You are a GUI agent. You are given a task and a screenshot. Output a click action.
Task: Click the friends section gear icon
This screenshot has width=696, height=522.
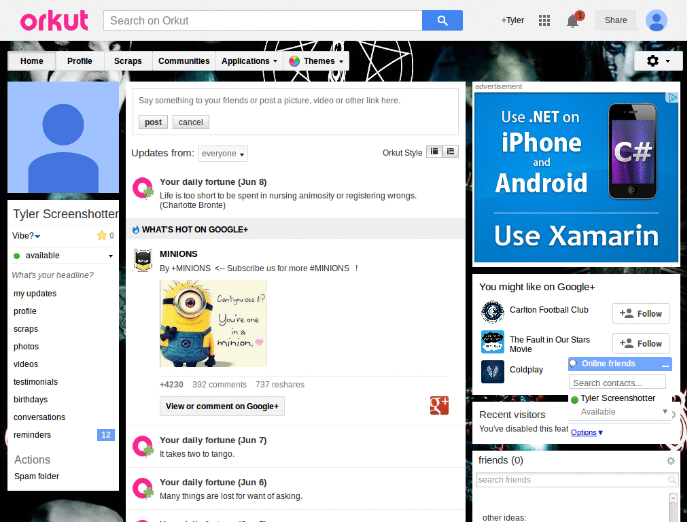[671, 461]
